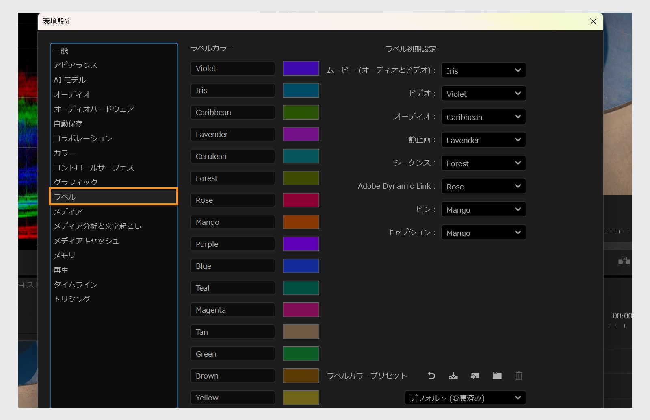Edit the Brown label name field
This screenshot has width=650, height=420.
point(233,376)
